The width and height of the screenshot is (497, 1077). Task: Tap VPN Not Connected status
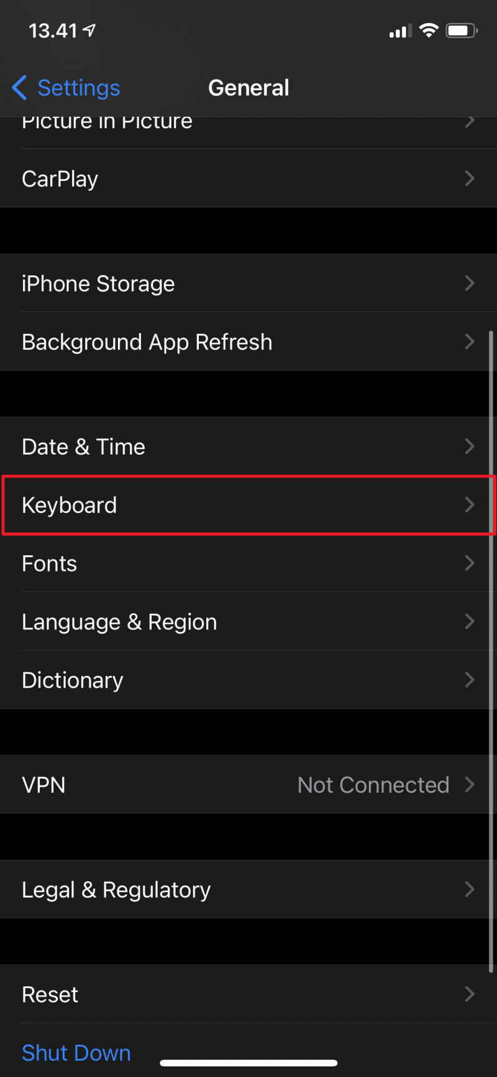click(373, 785)
